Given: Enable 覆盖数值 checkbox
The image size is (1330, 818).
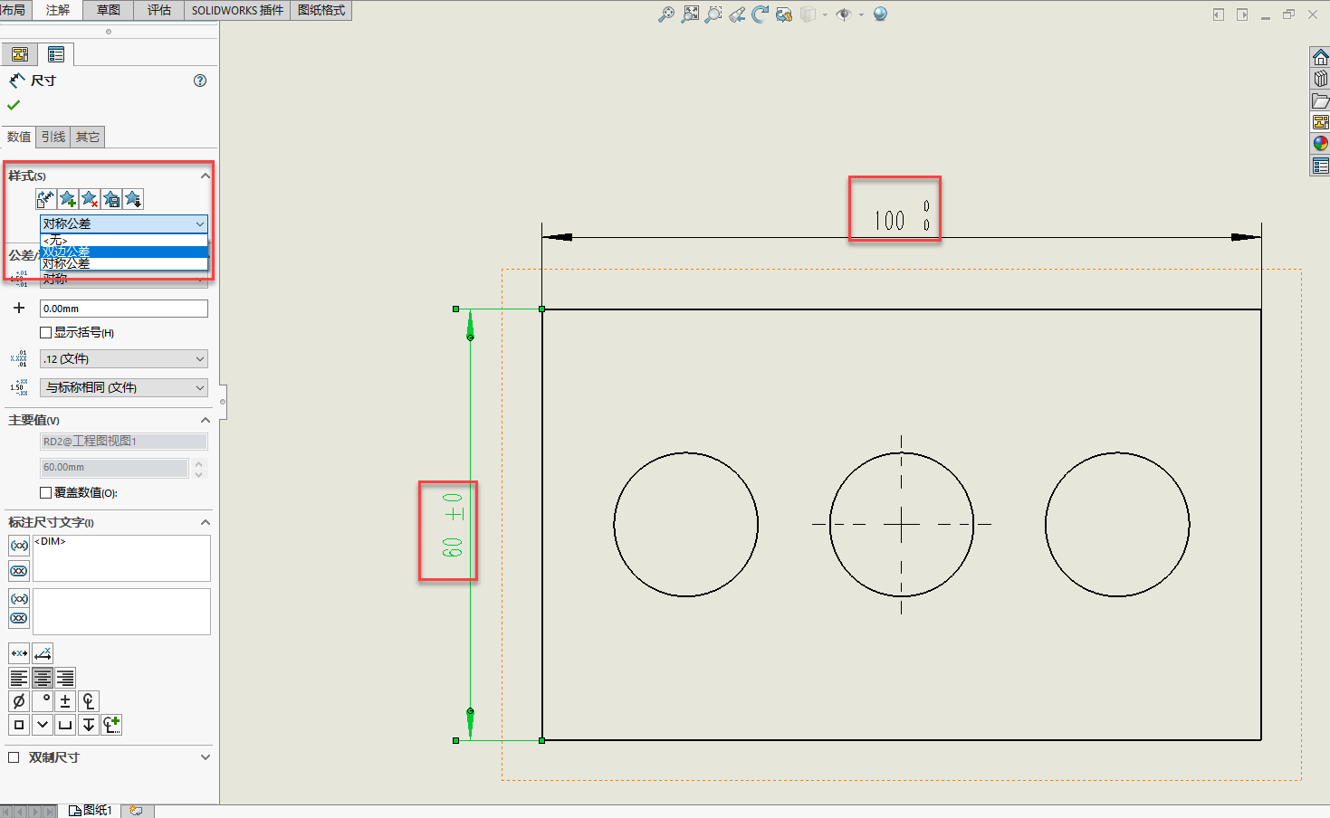Looking at the screenshot, I should tap(46, 493).
